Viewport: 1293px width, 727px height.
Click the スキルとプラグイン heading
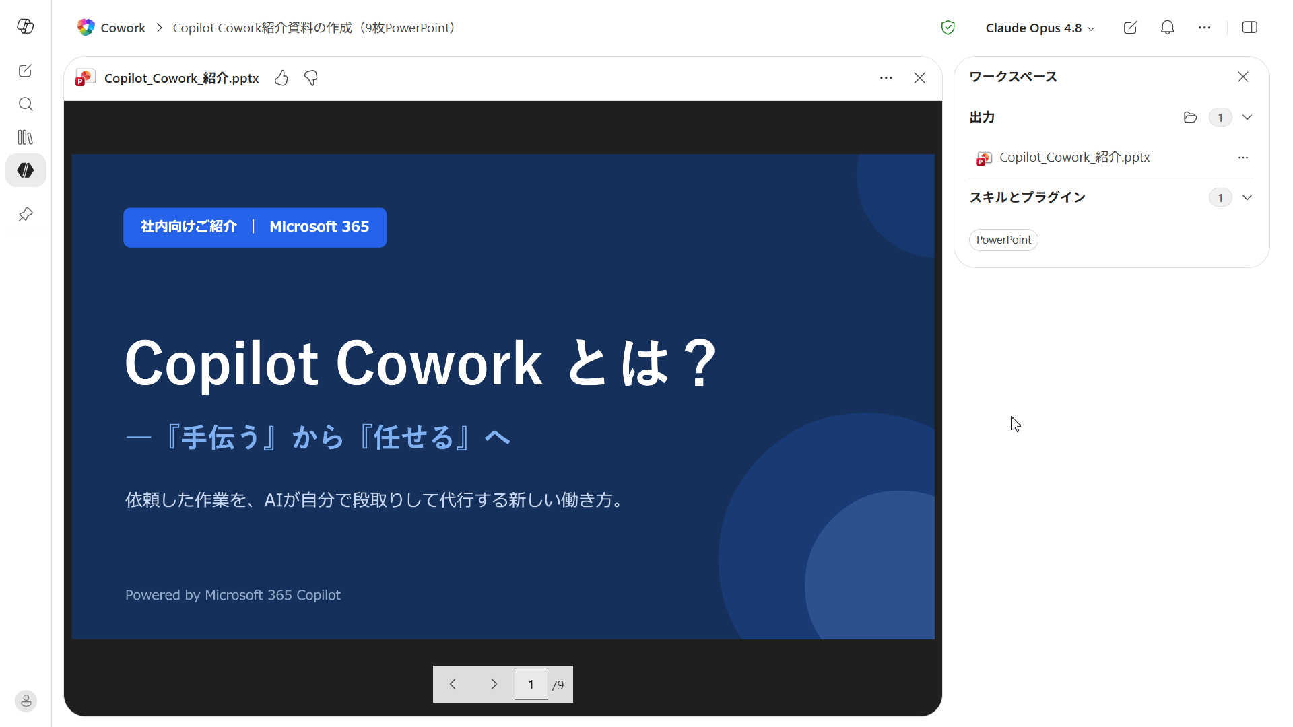click(x=1027, y=197)
